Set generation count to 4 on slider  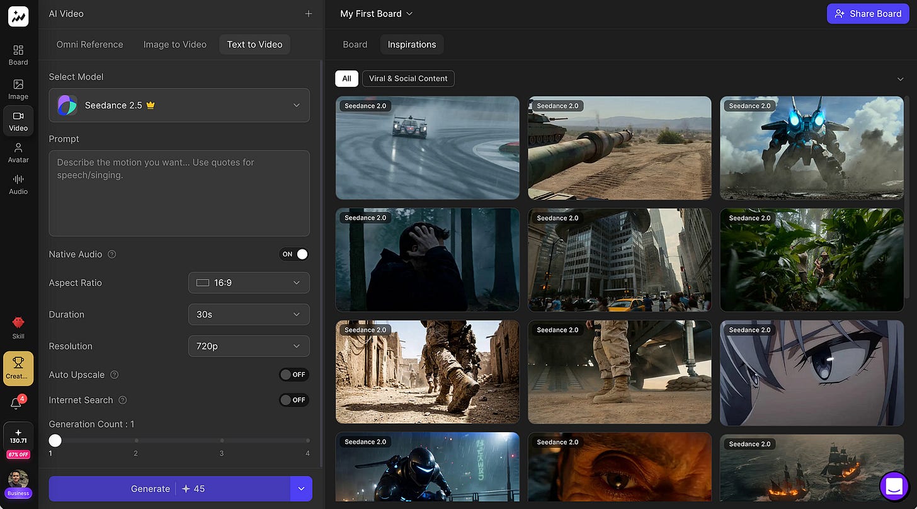click(308, 440)
